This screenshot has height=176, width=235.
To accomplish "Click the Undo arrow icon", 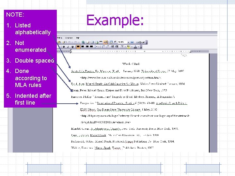I will (x=69, y=42).
